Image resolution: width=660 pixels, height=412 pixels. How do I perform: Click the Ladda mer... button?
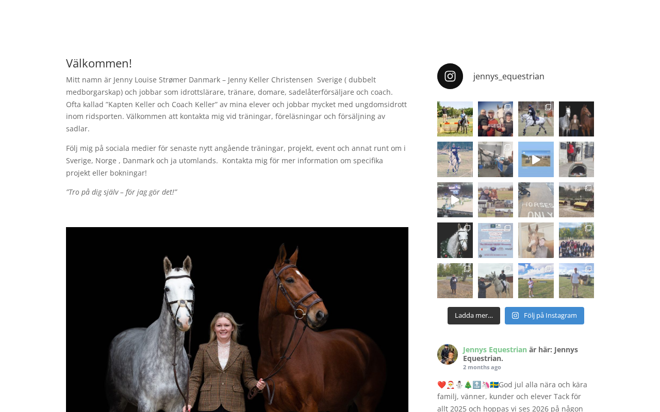point(474,316)
